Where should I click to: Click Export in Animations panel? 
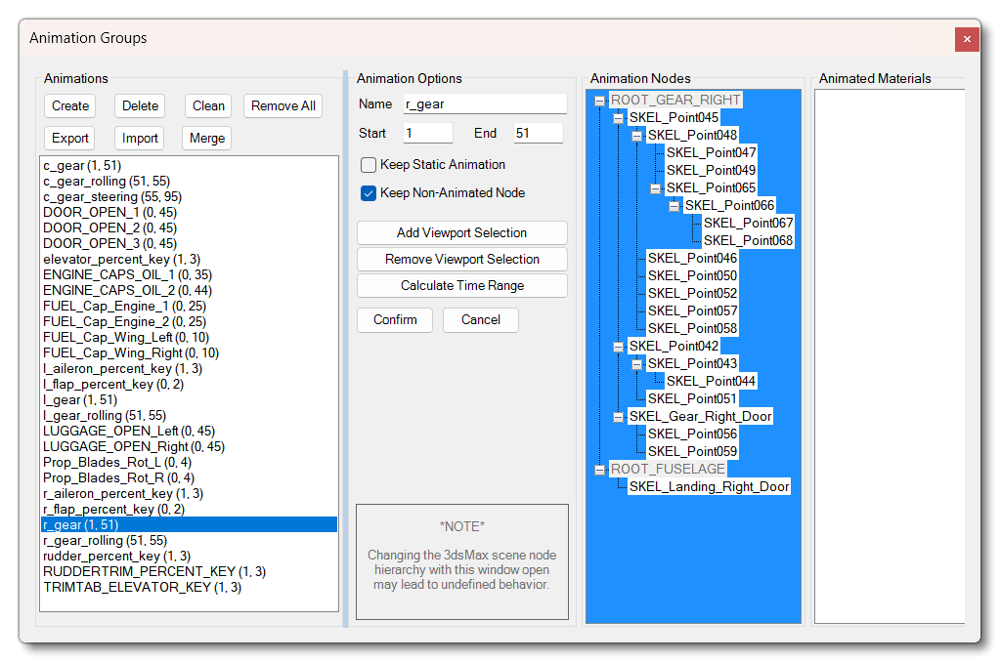(70, 139)
